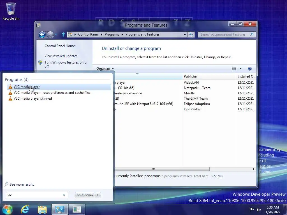Open the clock showing 5:30 AM
This screenshot has height=215, width=287.
[273, 210]
